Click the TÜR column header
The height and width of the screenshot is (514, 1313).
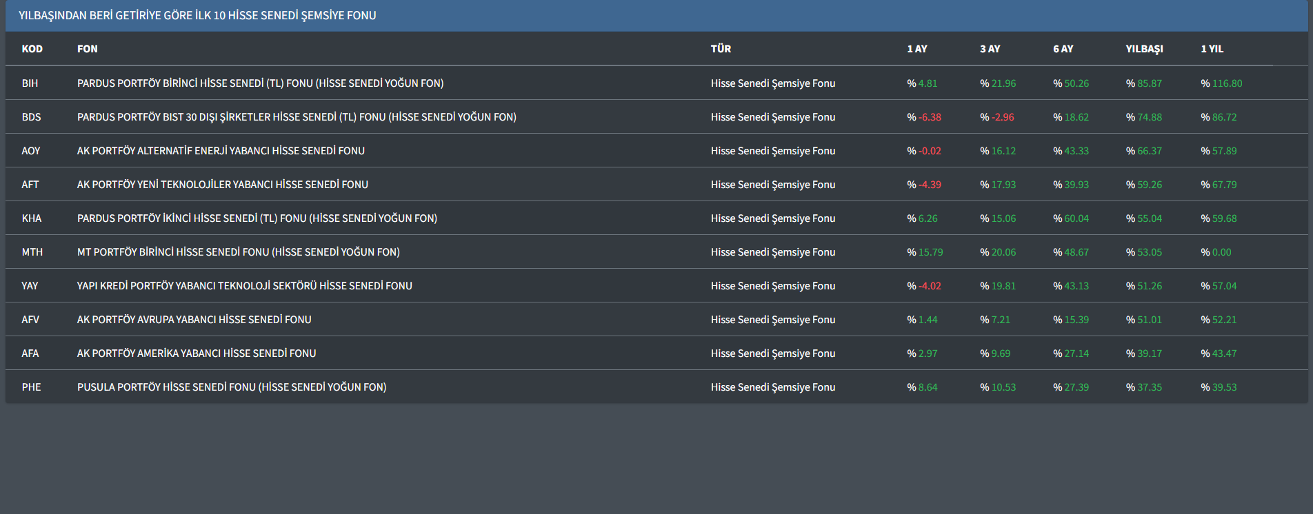click(721, 49)
